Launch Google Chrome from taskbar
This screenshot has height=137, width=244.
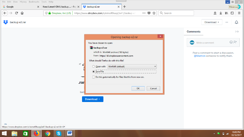point(48,133)
